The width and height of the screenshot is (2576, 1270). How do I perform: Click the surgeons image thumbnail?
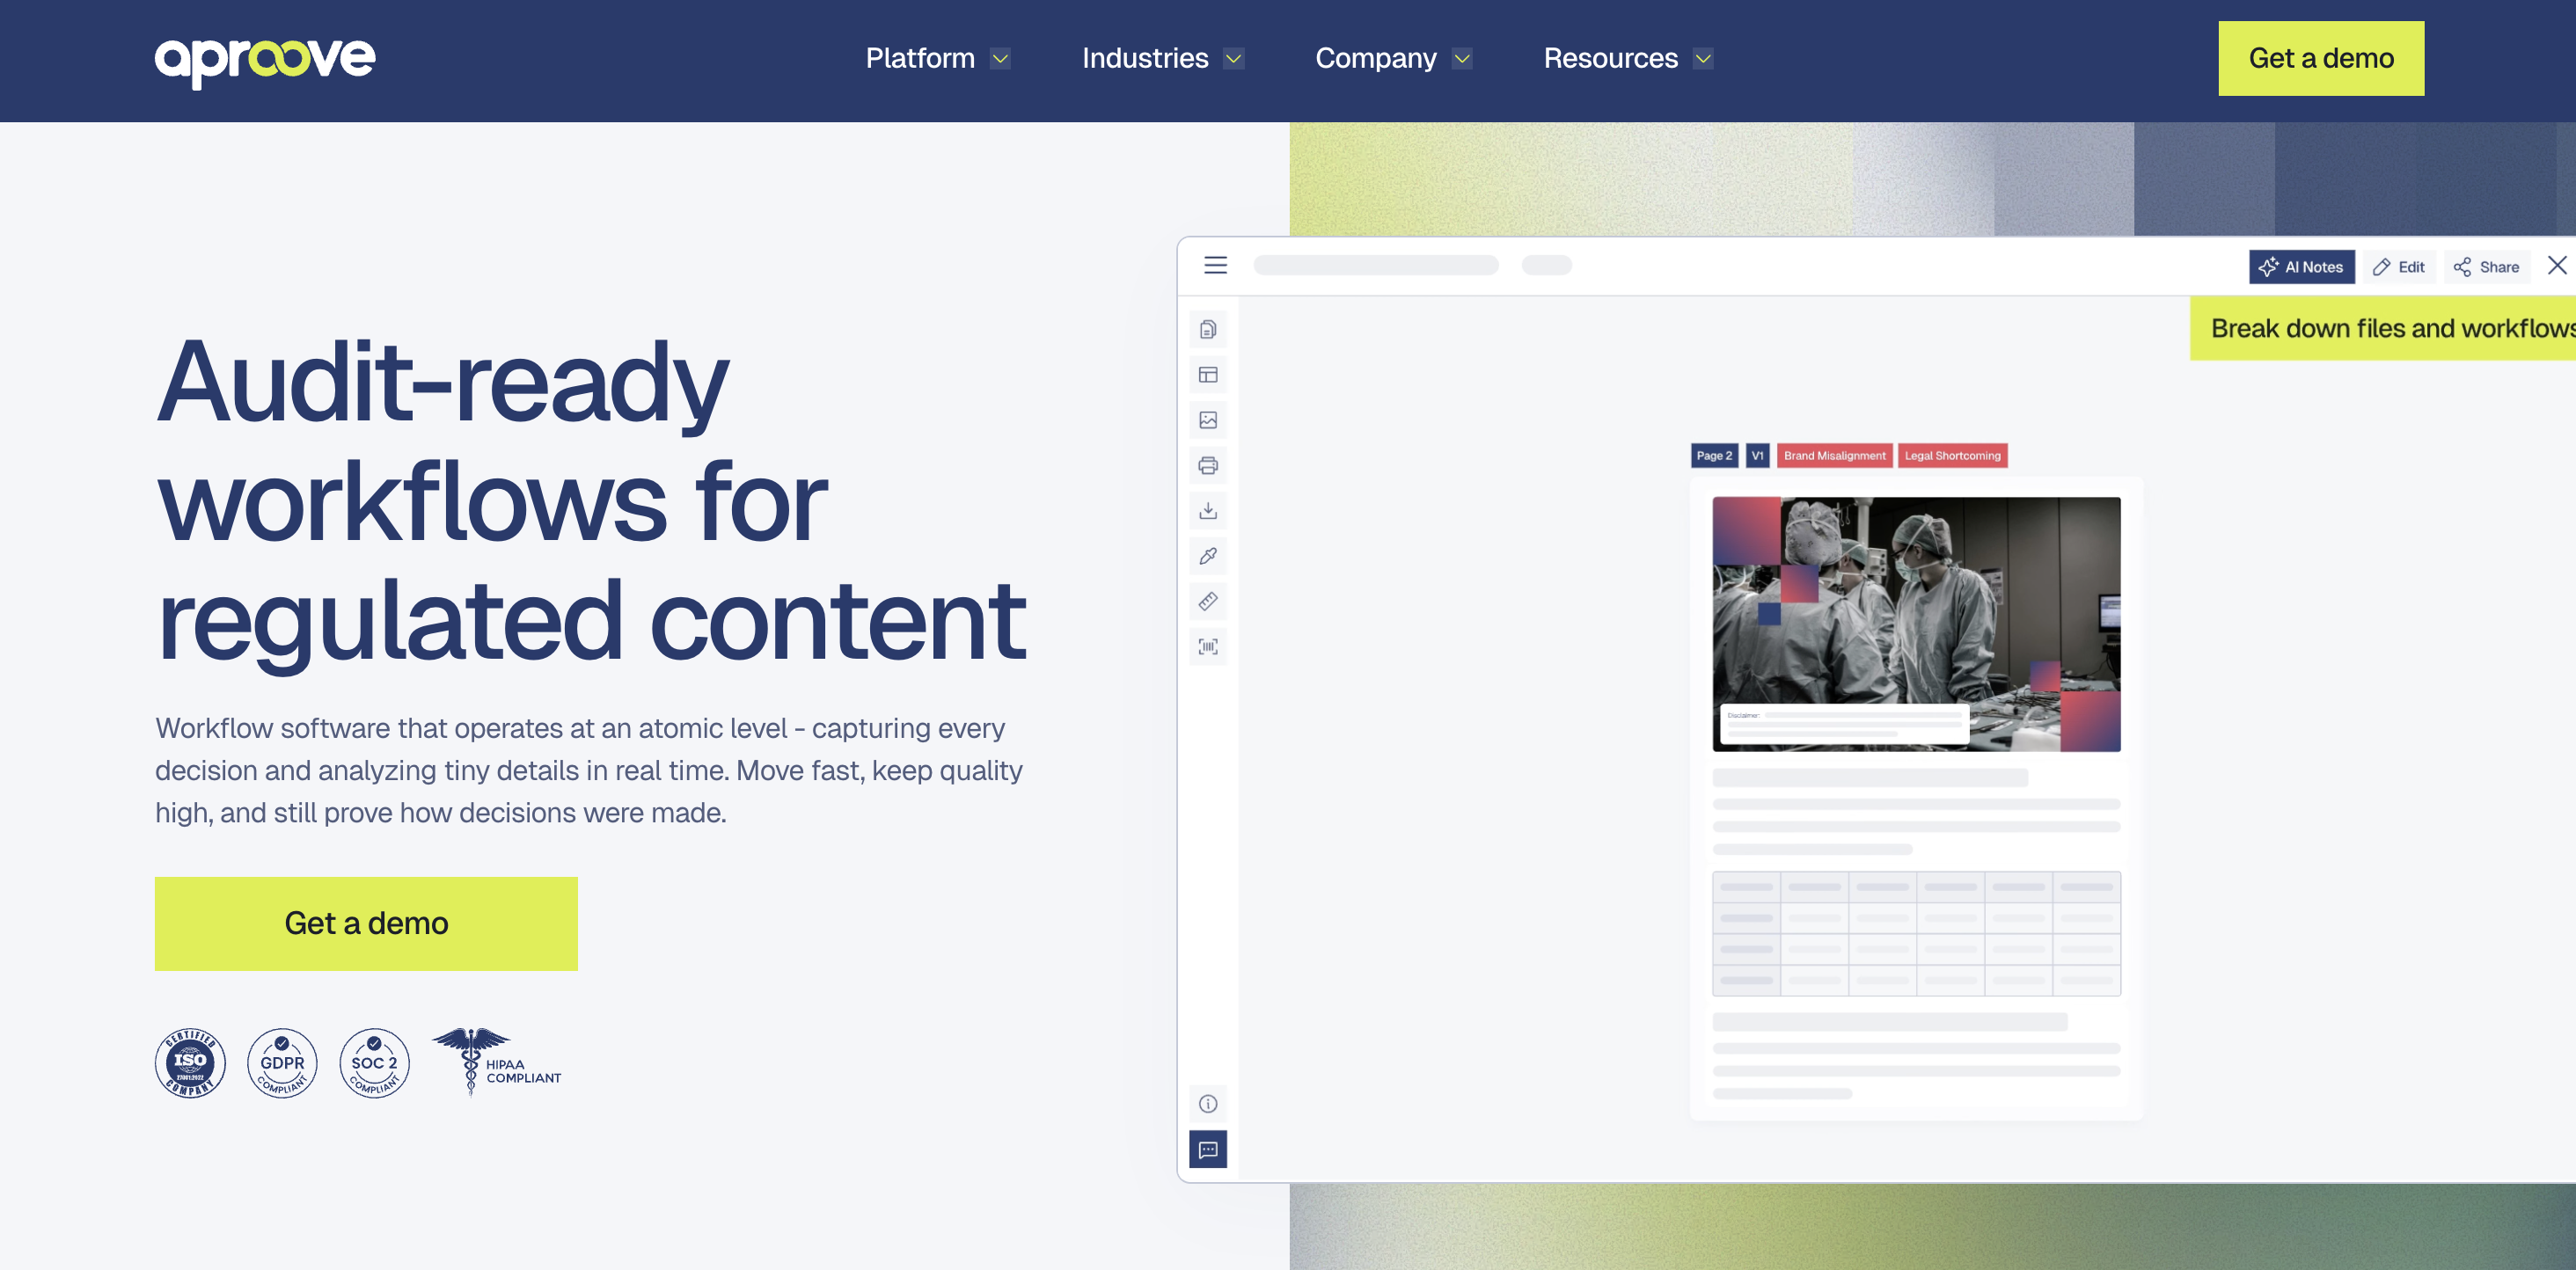[1916, 624]
